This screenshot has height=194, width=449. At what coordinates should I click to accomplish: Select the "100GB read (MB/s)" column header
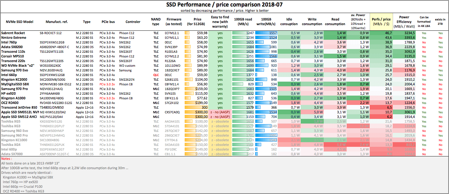click(x=243, y=22)
